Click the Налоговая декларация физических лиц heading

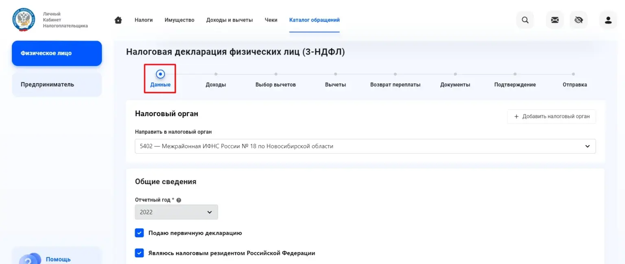point(236,52)
